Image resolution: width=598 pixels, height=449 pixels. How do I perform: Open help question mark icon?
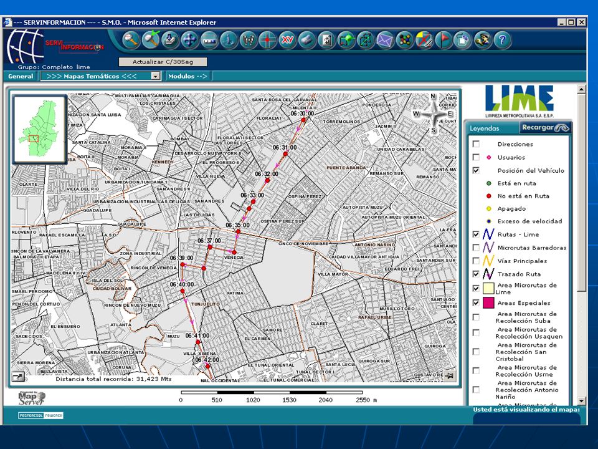[x=502, y=40]
